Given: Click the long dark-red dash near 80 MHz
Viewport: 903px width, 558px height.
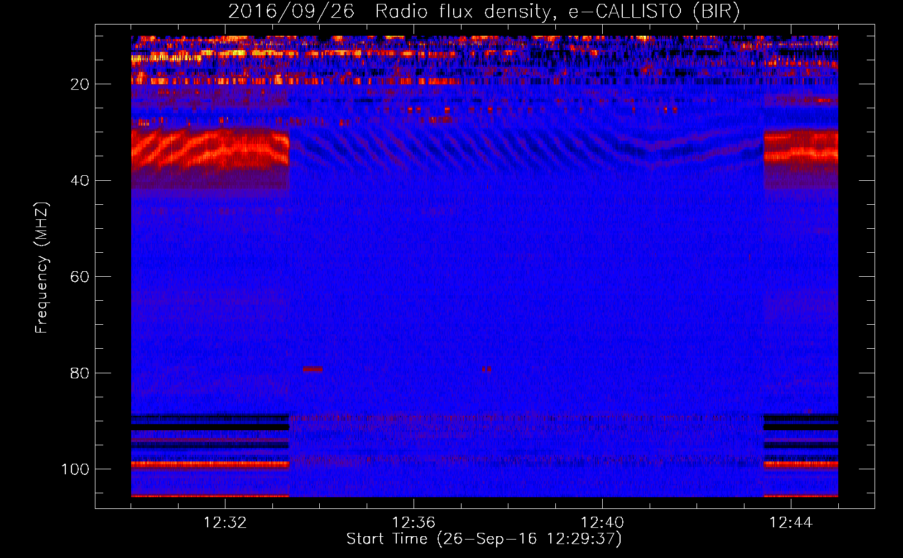Looking at the screenshot, I should click(x=313, y=369).
